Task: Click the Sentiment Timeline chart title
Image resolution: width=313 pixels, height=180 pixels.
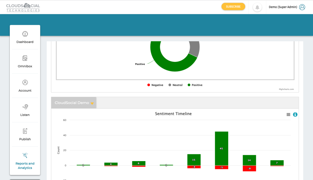Action: 173,114
